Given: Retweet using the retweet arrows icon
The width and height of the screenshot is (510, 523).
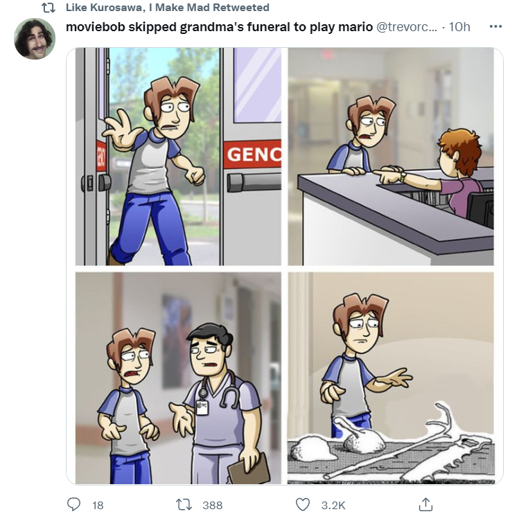Looking at the screenshot, I should tap(184, 504).
